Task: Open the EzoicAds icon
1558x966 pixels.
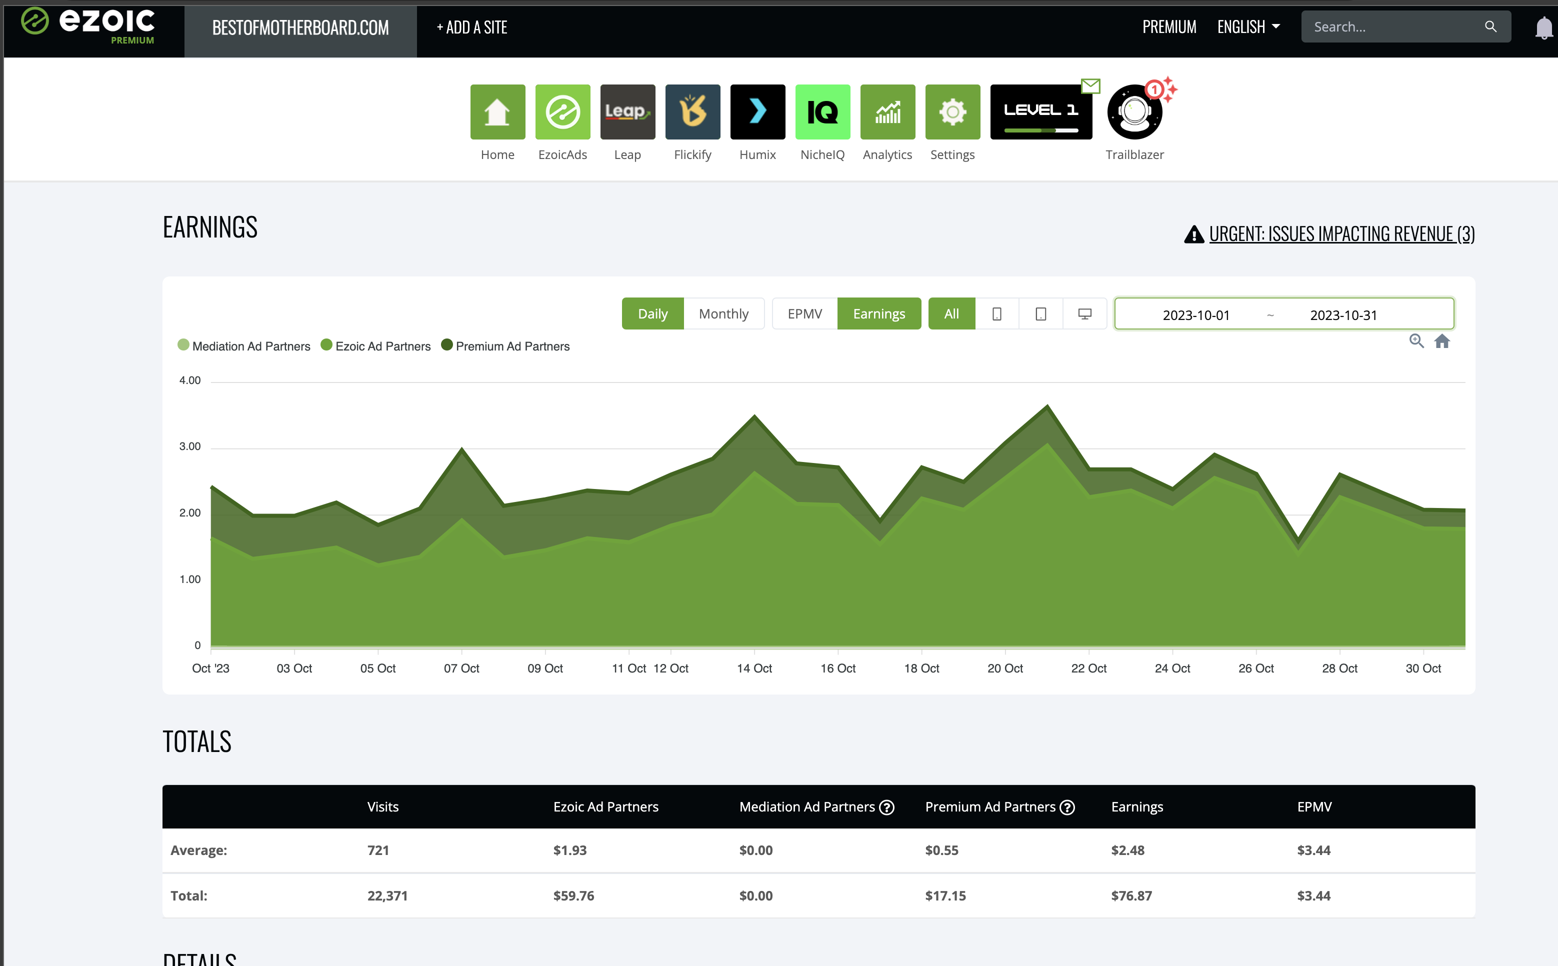Action: (x=563, y=112)
